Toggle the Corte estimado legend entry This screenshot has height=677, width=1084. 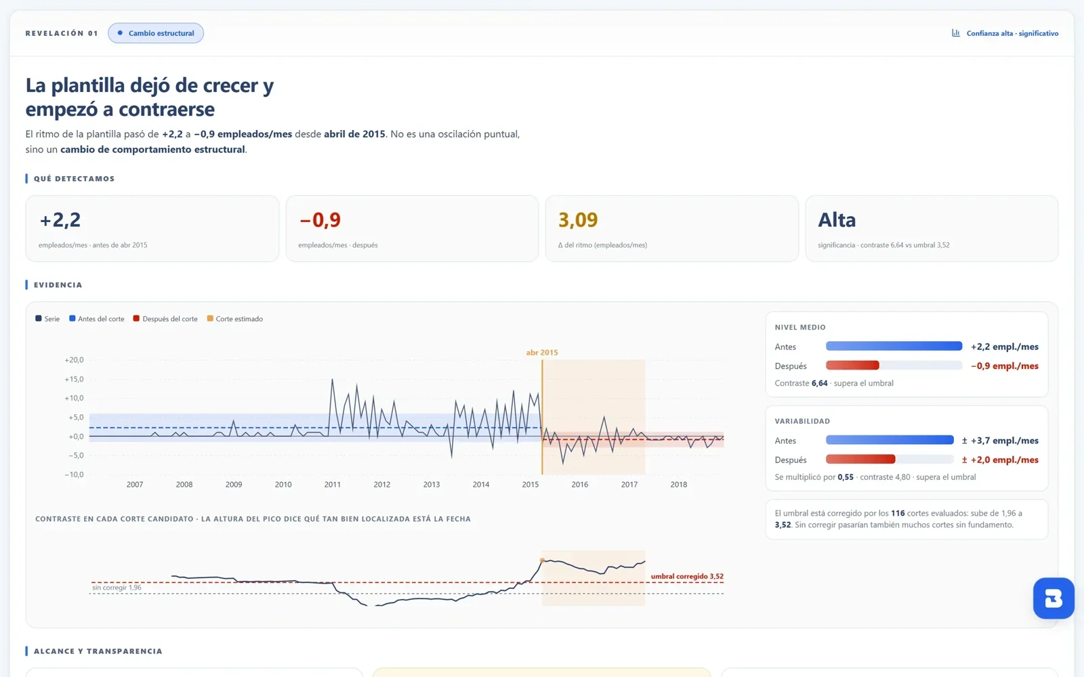click(x=234, y=319)
